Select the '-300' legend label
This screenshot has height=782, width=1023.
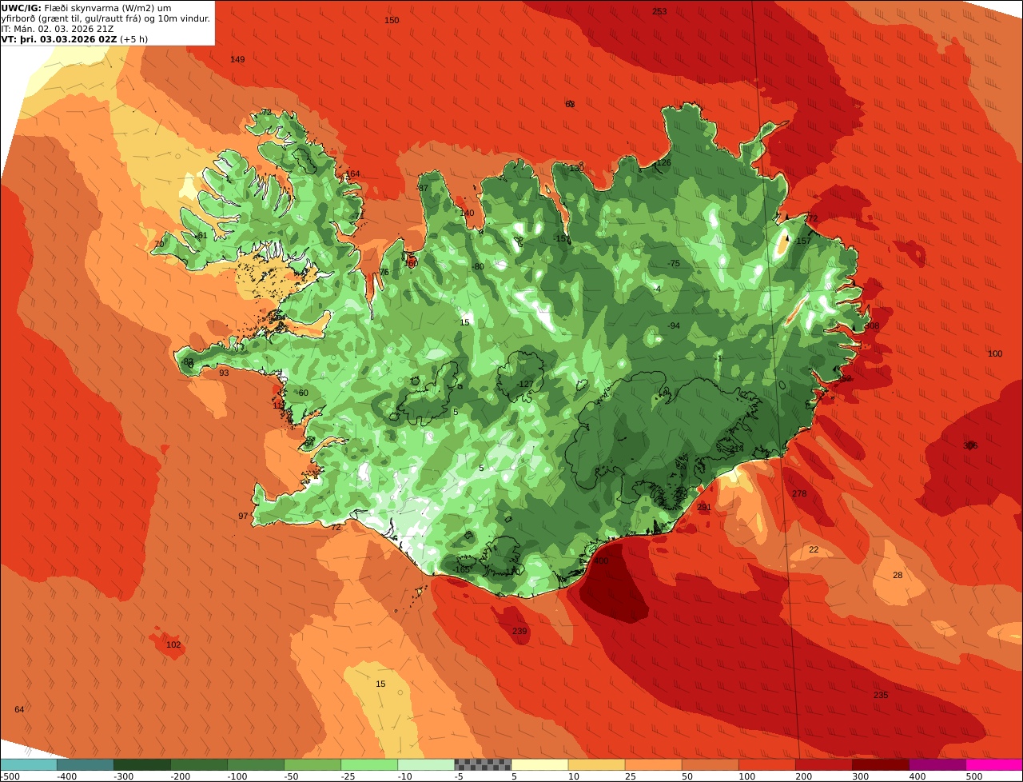click(x=123, y=776)
